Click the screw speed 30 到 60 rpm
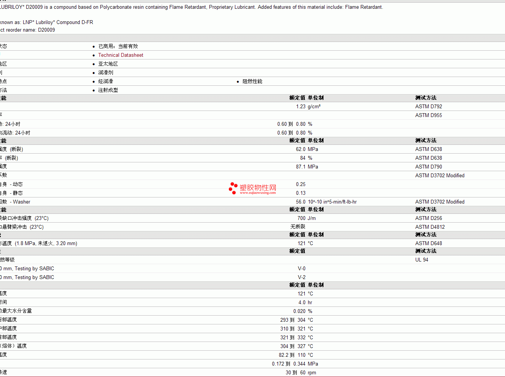 click(x=301, y=372)
